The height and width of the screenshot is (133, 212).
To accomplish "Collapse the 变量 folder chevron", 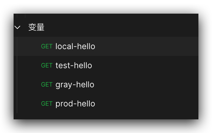I will tap(17, 27).
